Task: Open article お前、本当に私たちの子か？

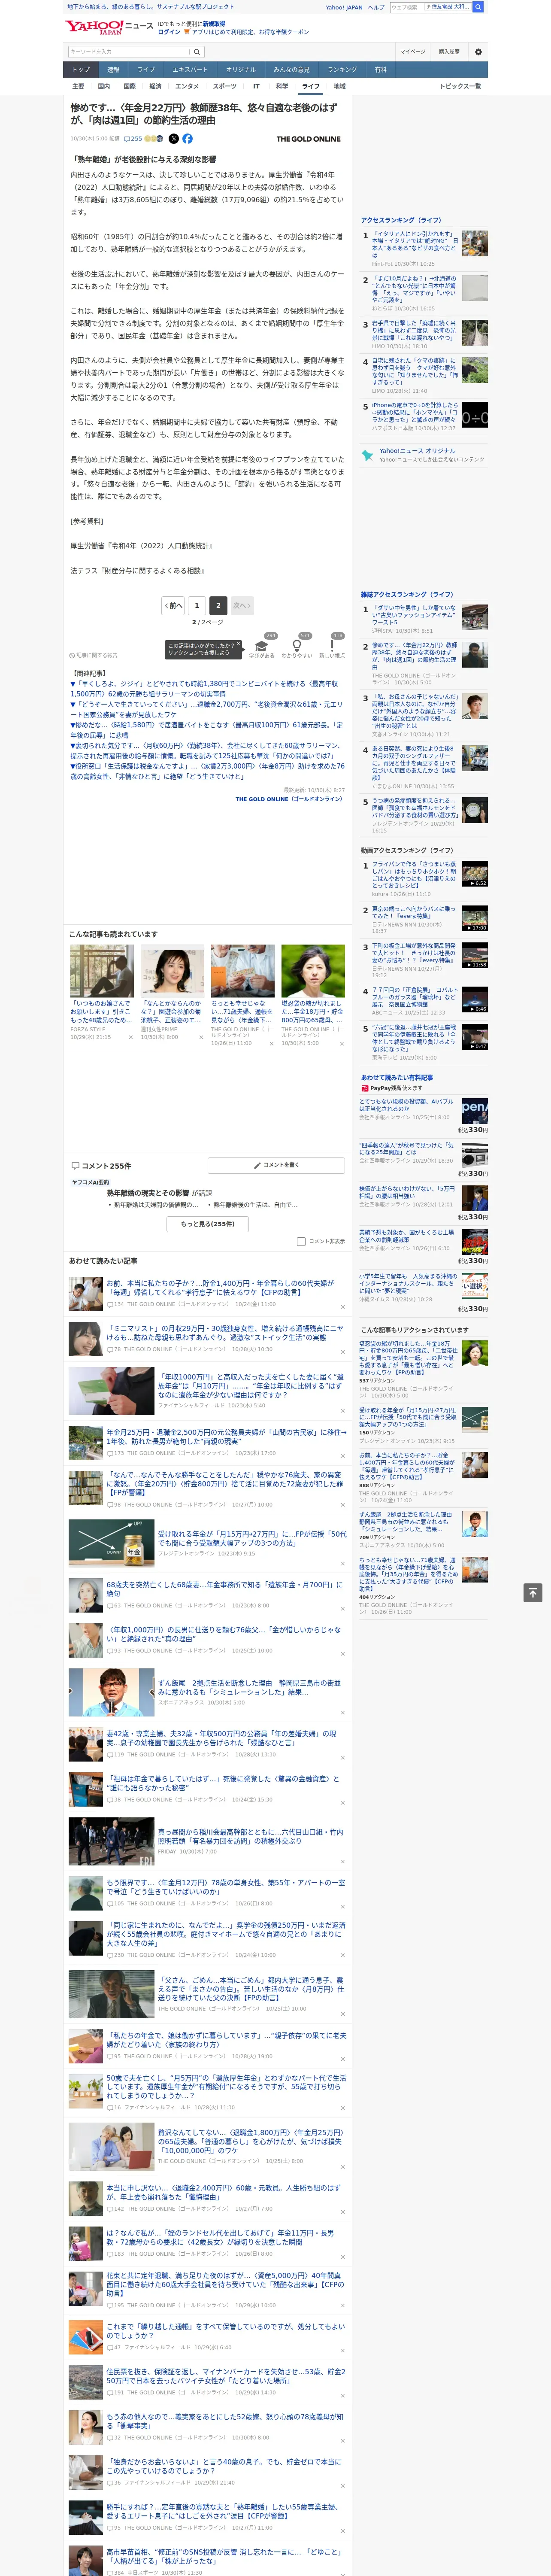Action: click(x=221, y=1287)
